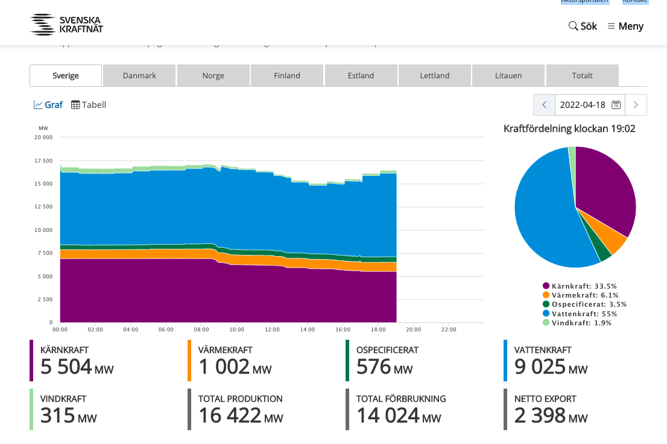Toggle Kärnkraft legend purple dot
The width and height of the screenshot is (667, 444).
tap(546, 286)
